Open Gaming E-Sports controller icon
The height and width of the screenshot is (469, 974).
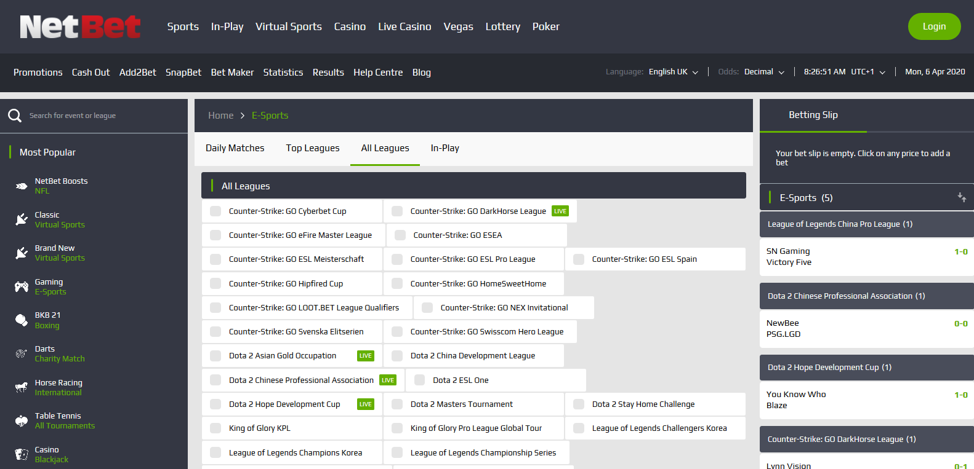click(22, 286)
